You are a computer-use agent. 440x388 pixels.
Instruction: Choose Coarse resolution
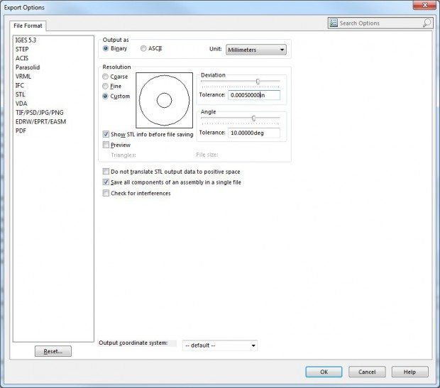tap(106, 77)
